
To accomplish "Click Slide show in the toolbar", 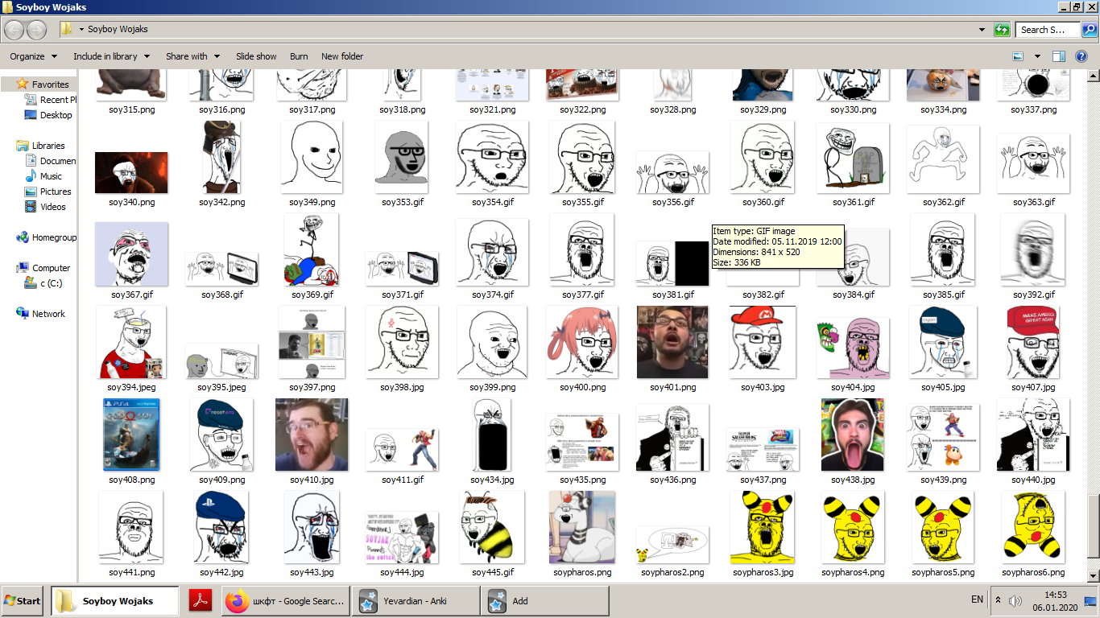I will click(x=256, y=56).
